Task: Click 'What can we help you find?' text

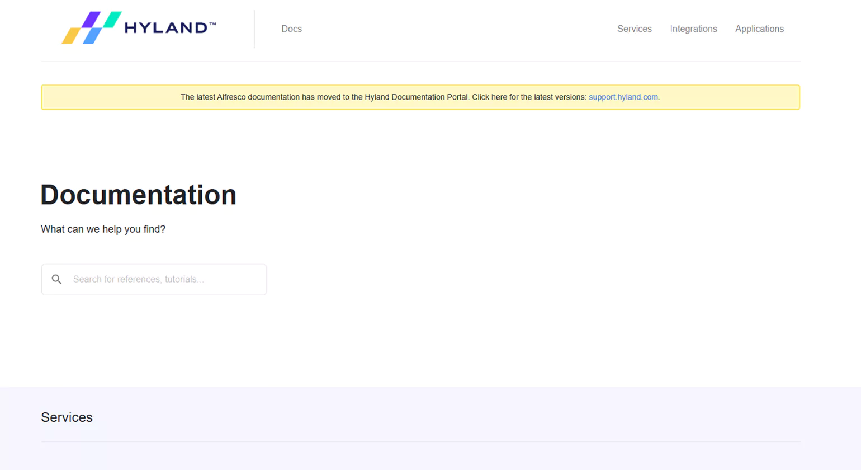Action: coord(103,229)
